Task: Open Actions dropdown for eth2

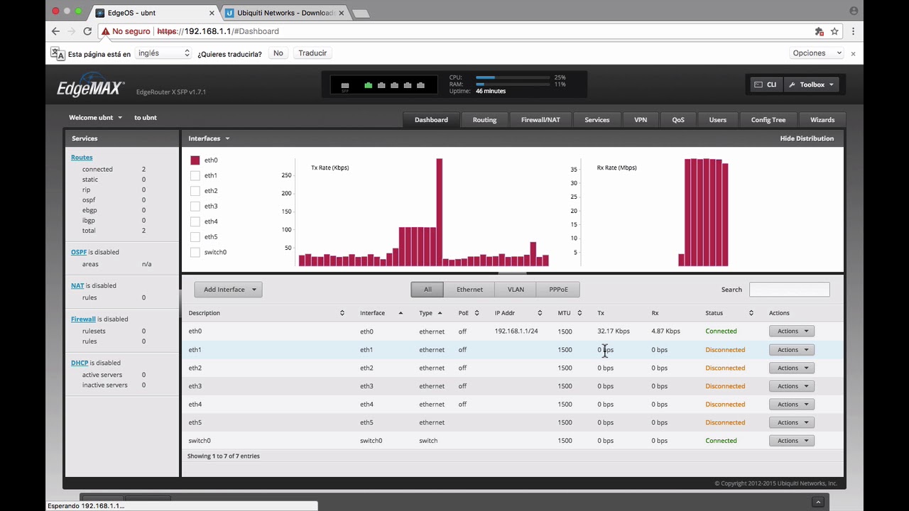Action: click(x=792, y=368)
